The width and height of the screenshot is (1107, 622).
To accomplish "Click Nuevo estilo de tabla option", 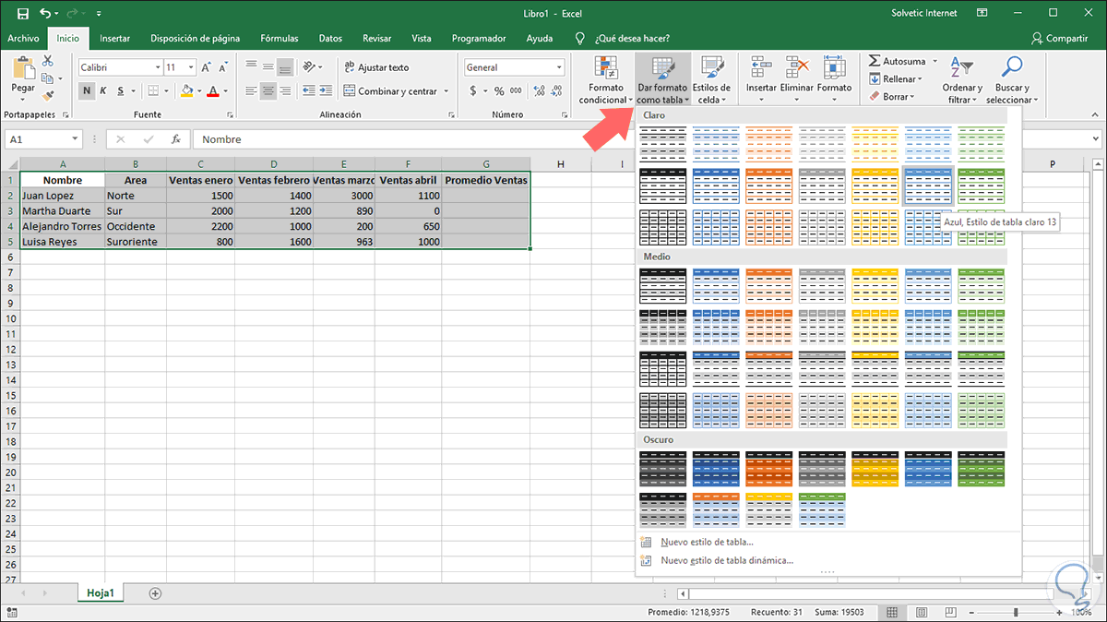I will (x=707, y=542).
